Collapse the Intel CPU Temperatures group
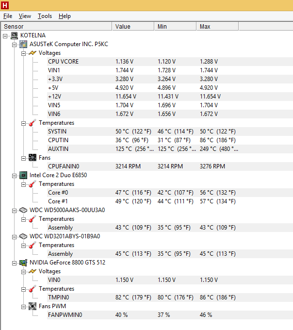The width and height of the screenshot is (293, 330). tap(24, 185)
